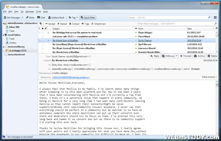221x141 pixels.
Task: Open the Get Messages dropdown arrow
Action: click(22, 17)
